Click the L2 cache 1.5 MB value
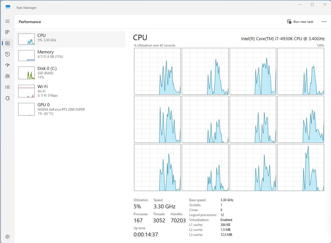 226,230
